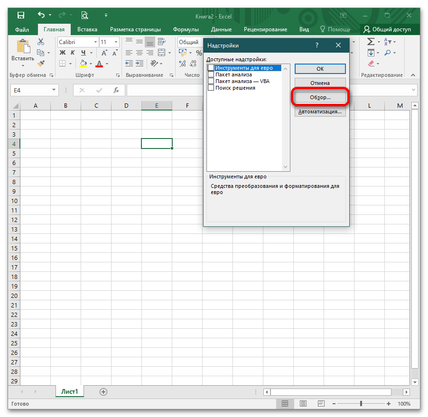The height and width of the screenshot is (417, 428).
Task: Click the Paste clipboard icon
Action: pyautogui.click(x=23, y=46)
